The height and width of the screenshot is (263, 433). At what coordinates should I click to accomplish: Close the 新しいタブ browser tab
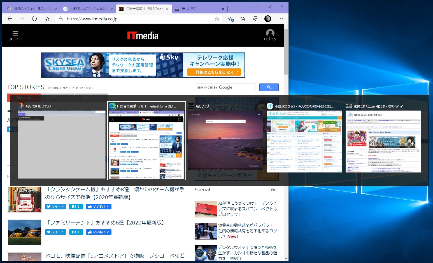[223, 9]
